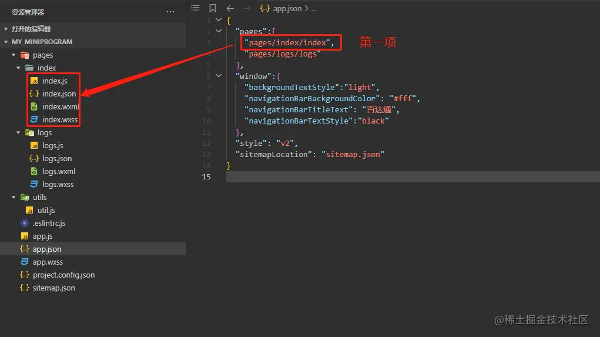This screenshot has width=600, height=337.
Task: Open util.js in the file tree
Action: tap(46, 210)
